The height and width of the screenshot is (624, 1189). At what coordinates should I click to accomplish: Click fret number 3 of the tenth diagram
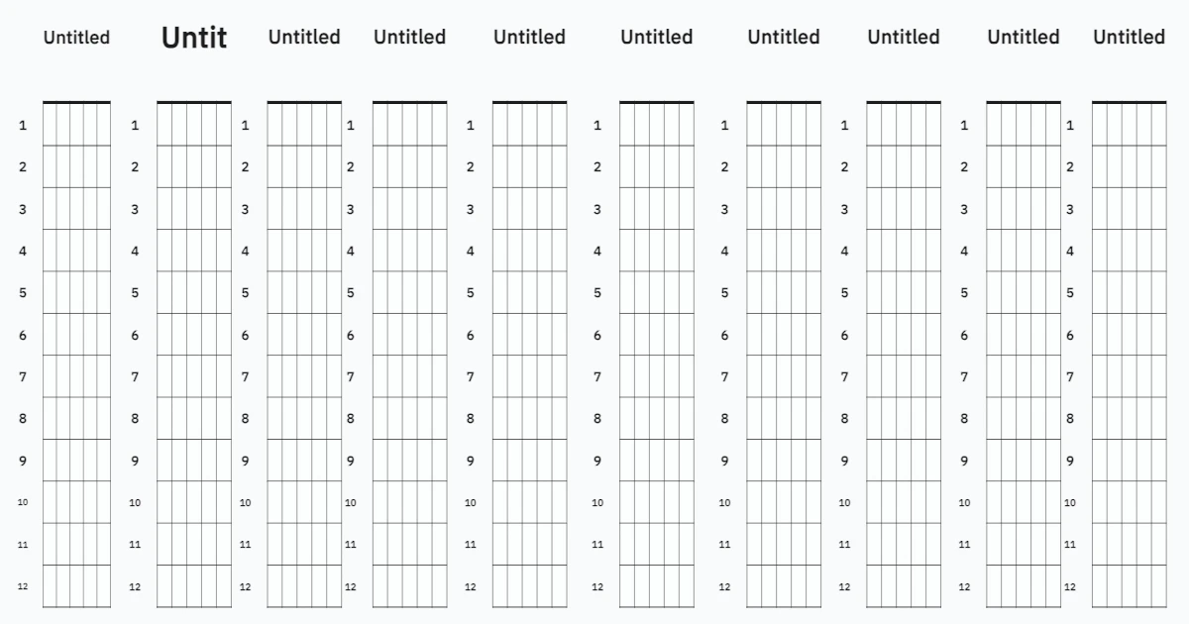tap(1069, 209)
